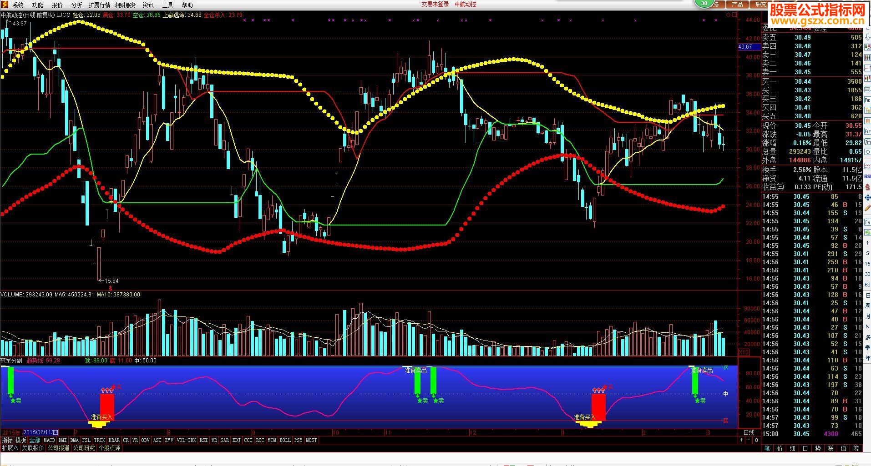
Task: Open 公司研究 tab
Action: click(x=84, y=448)
